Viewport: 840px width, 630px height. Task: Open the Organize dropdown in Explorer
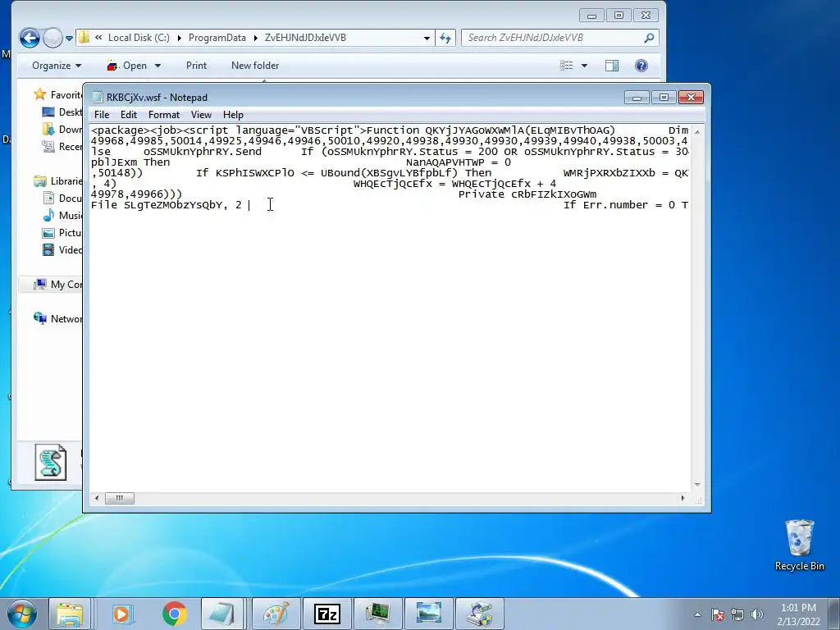tap(57, 66)
